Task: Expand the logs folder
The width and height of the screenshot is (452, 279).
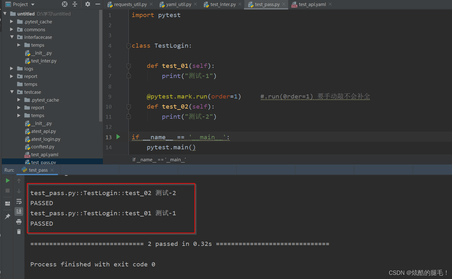Action: [x=12, y=68]
